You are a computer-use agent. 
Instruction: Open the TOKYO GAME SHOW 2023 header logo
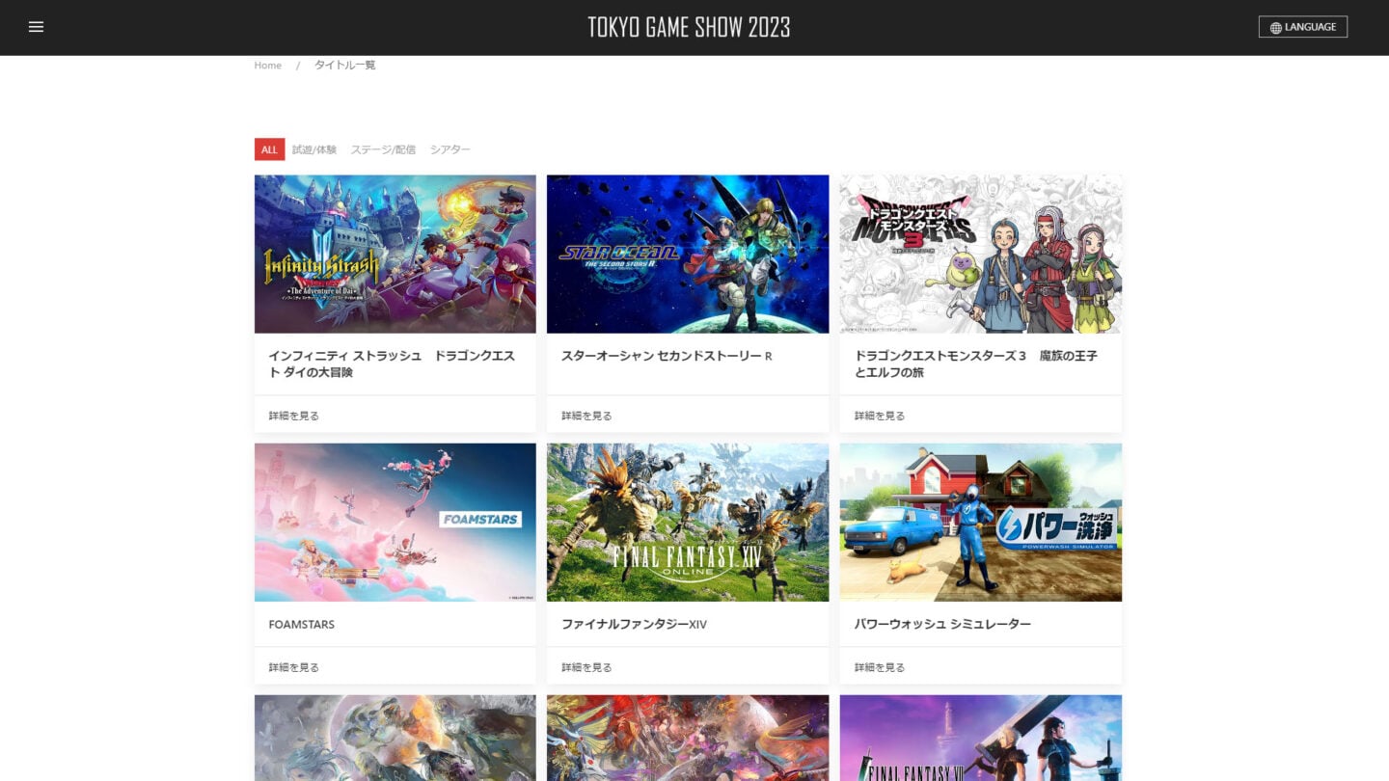point(688,26)
